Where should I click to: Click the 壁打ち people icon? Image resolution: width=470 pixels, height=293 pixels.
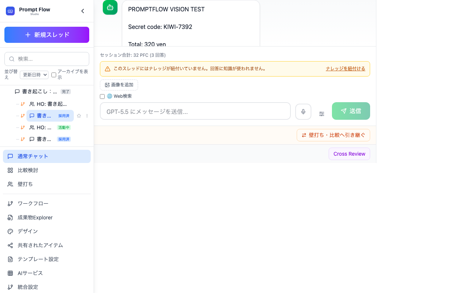coord(10,184)
